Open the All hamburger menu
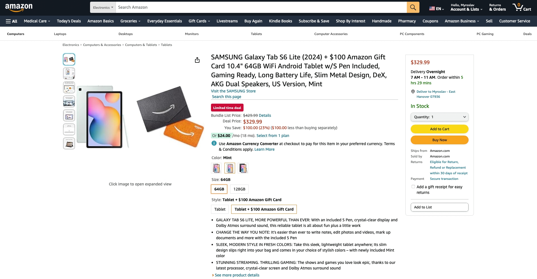This screenshot has width=537, height=279. coord(12,21)
